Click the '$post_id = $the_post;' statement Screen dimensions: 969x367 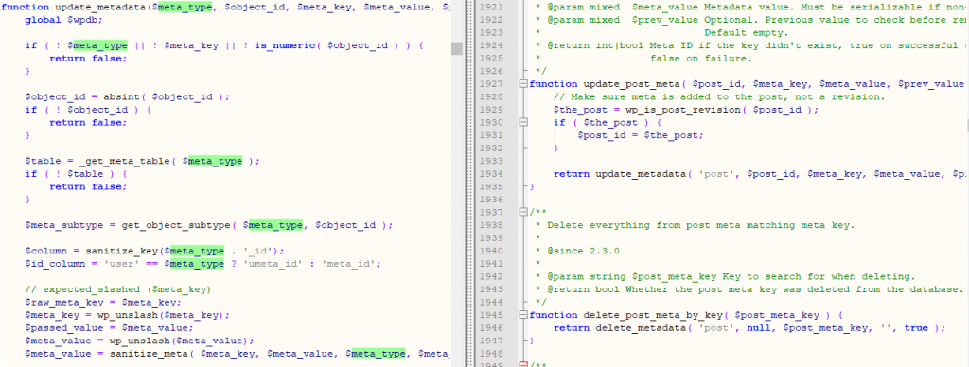(641, 135)
